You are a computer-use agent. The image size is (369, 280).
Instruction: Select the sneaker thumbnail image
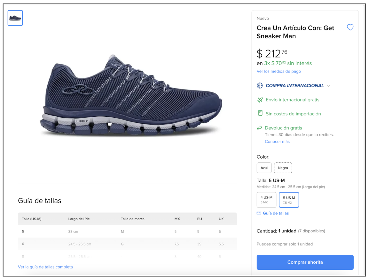(15, 18)
